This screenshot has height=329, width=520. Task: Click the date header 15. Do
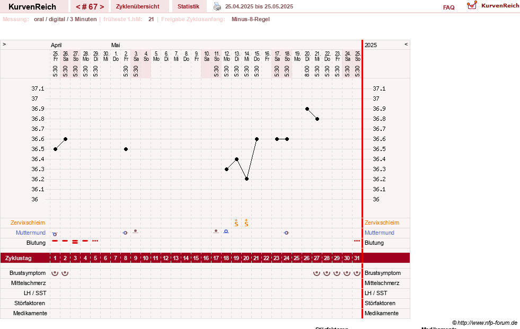point(257,56)
